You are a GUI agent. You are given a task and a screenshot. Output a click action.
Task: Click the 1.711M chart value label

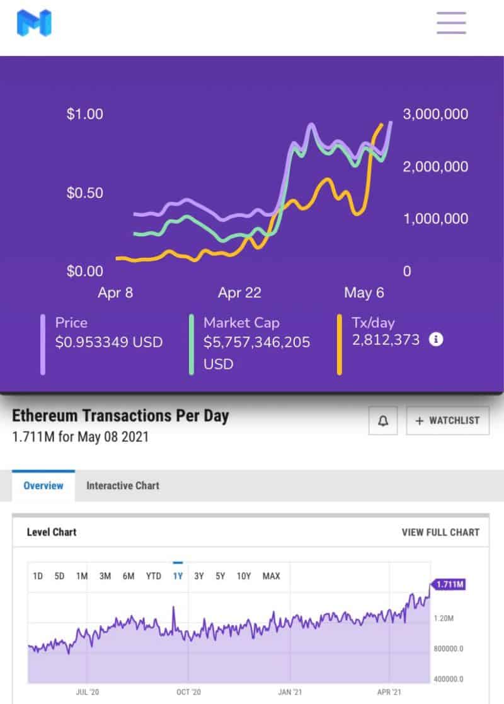click(x=450, y=586)
